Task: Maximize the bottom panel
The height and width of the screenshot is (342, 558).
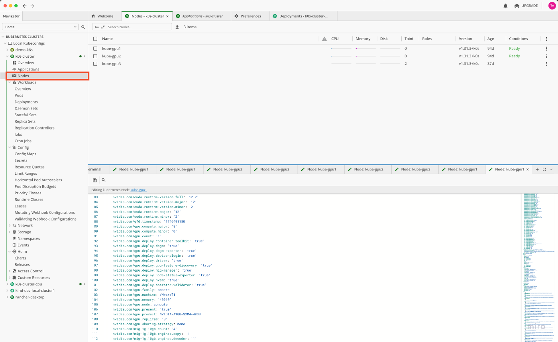Action: point(544,169)
